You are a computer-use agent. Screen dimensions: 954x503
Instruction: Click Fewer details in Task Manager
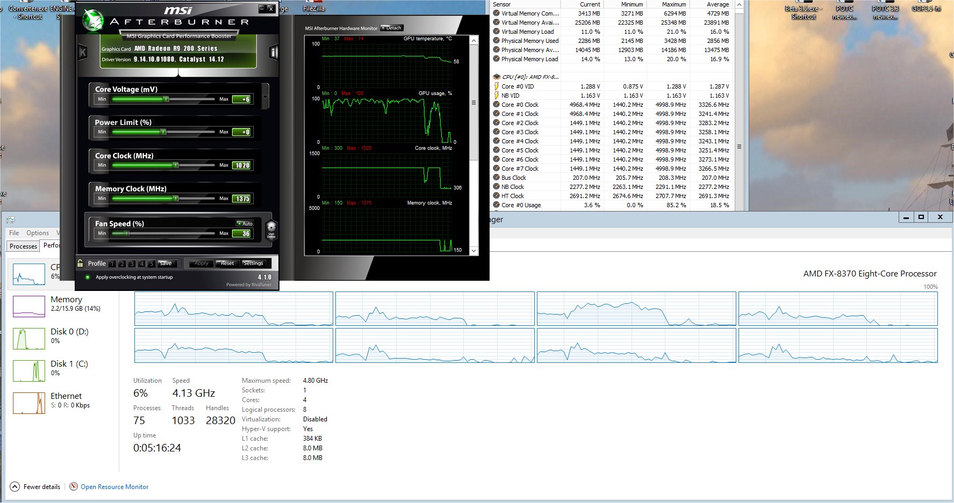coord(42,487)
